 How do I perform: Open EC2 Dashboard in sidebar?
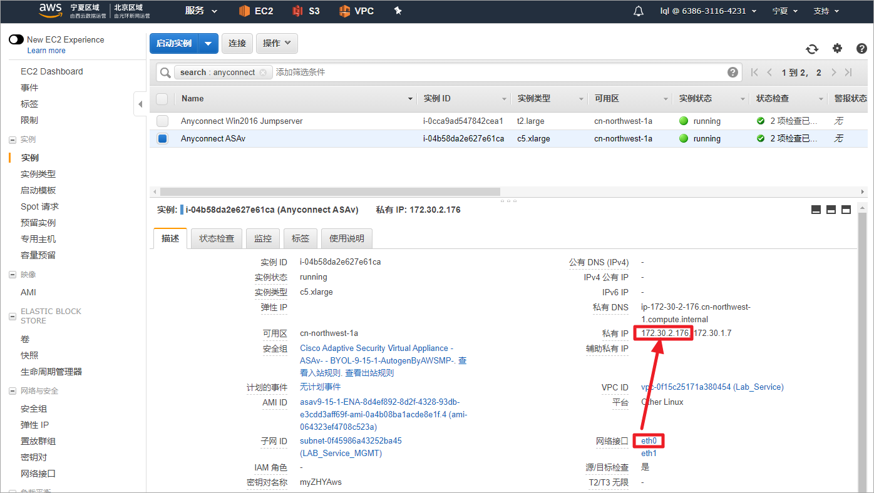tap(52, 71)
